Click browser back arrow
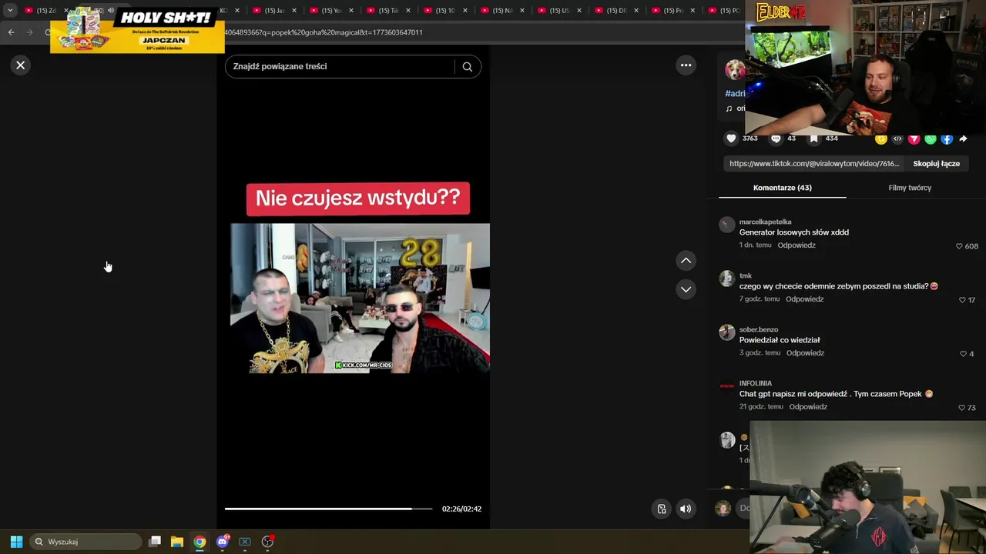 [x=11, y=32]
